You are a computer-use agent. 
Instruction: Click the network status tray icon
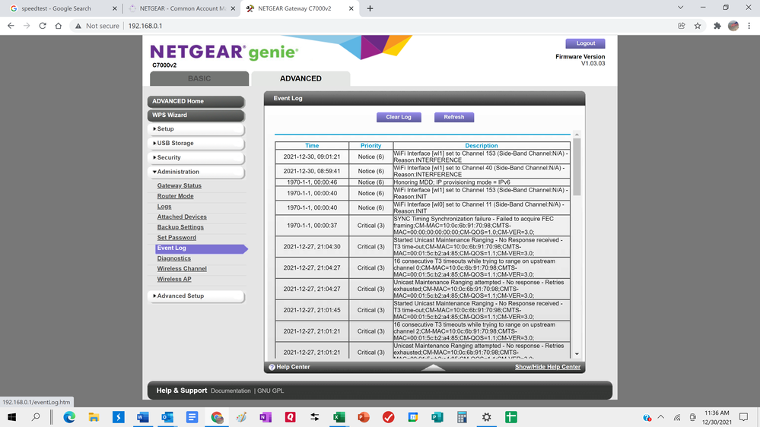pos(677,417)
